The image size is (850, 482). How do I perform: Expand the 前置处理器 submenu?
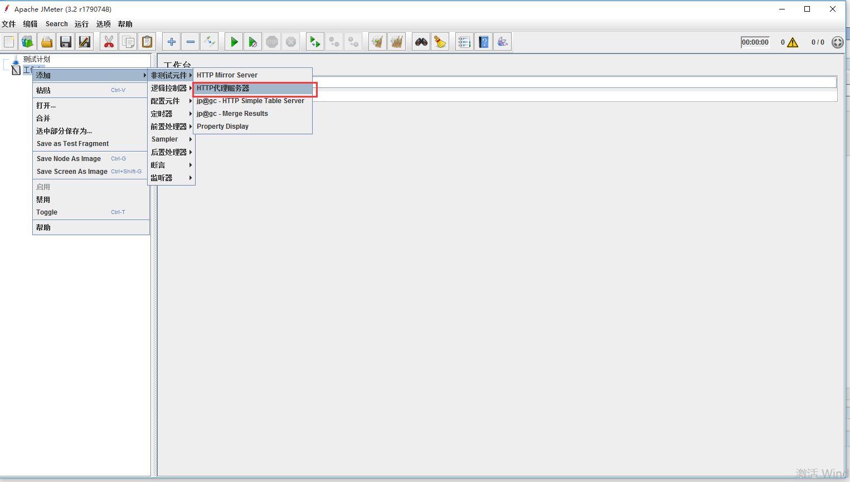click(x=171, y=126)
